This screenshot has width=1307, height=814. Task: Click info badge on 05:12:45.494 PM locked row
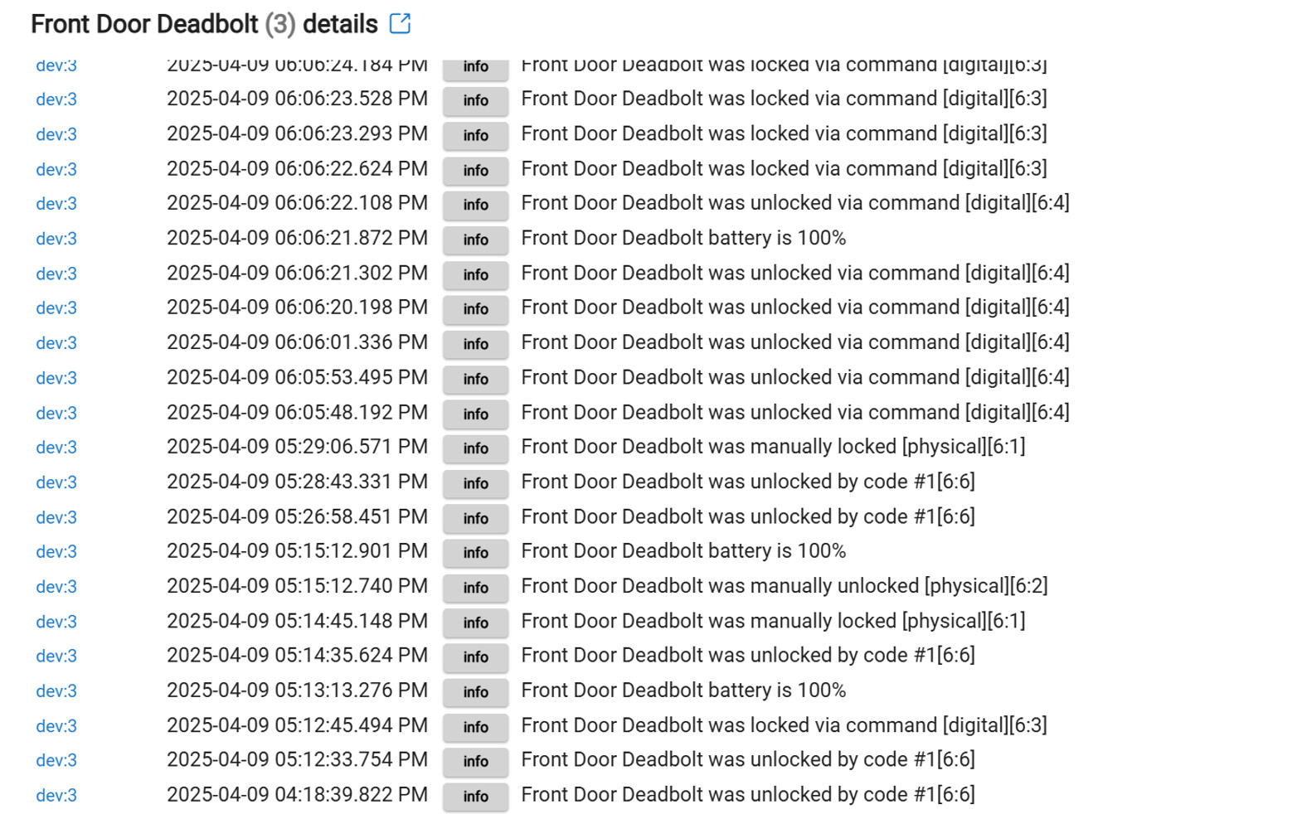tap(475, 727)
